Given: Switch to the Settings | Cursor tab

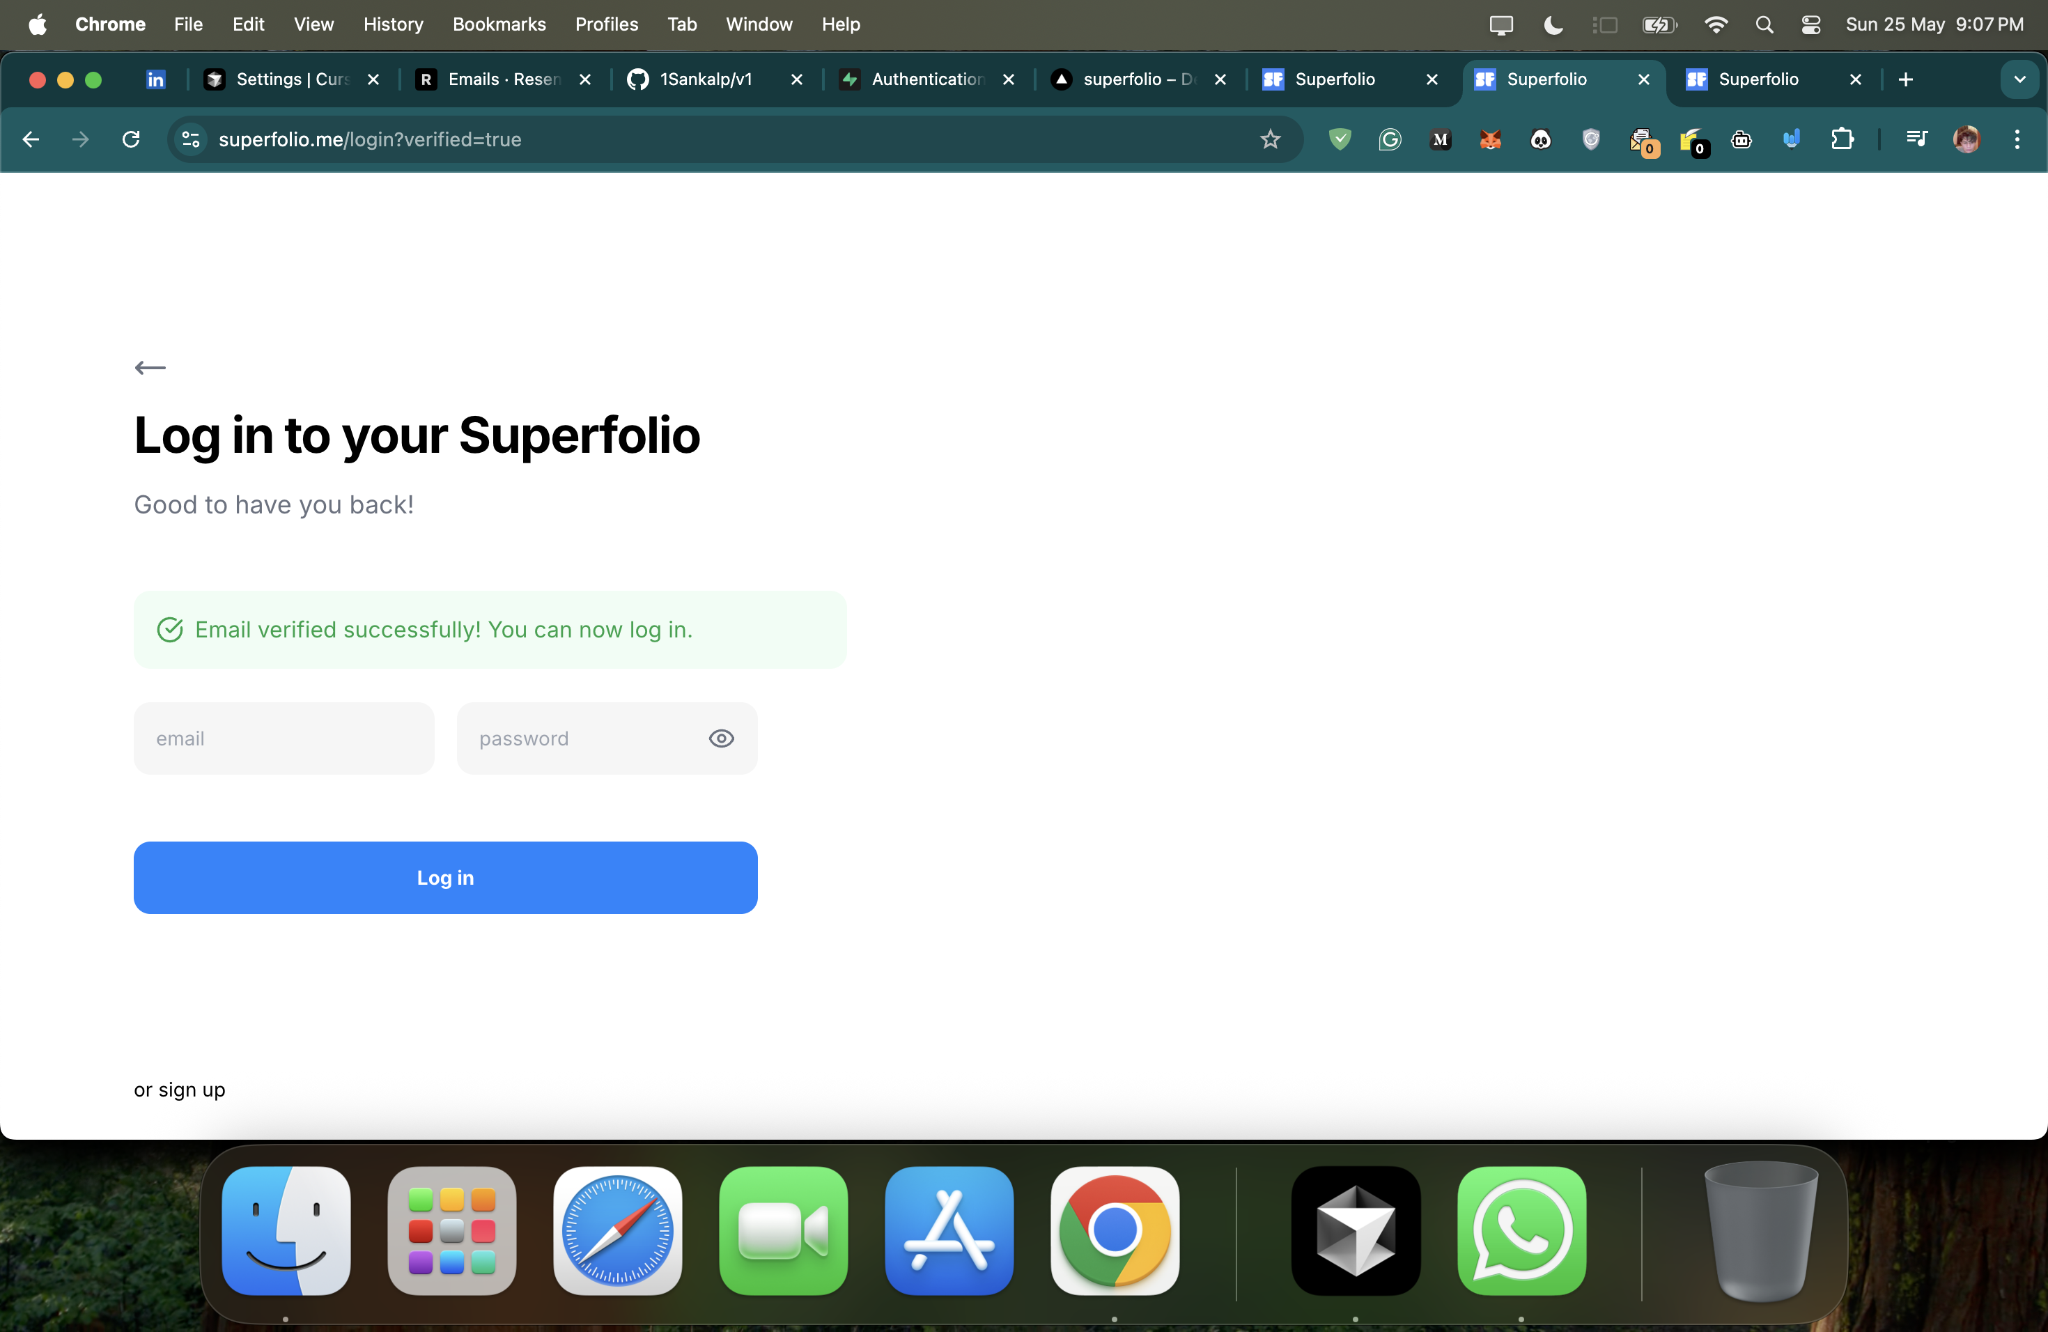Looking at the screenshot, I should pos(291,79).
